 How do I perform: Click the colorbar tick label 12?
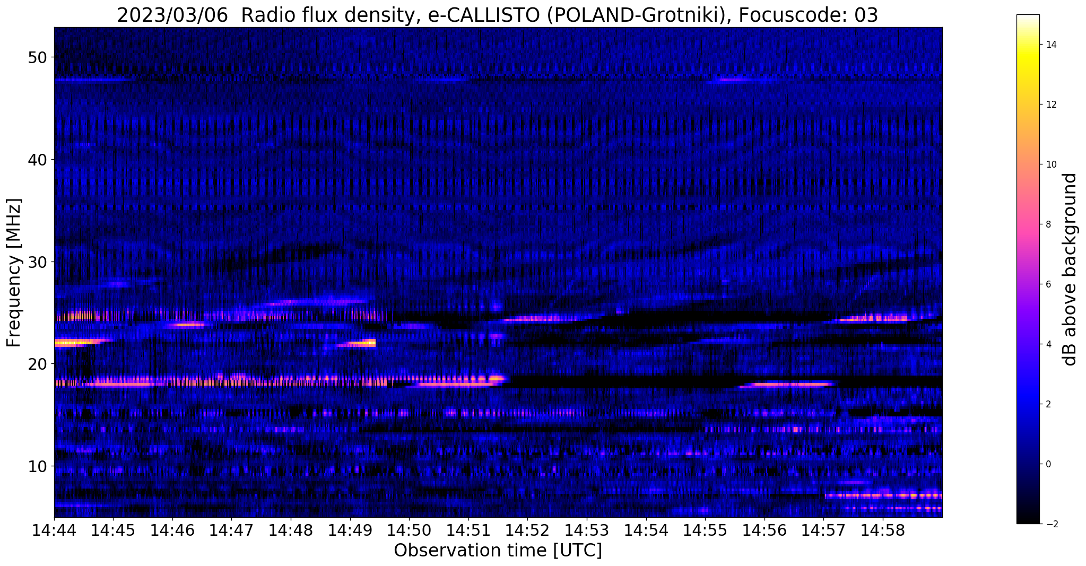tap(1050, 105)
